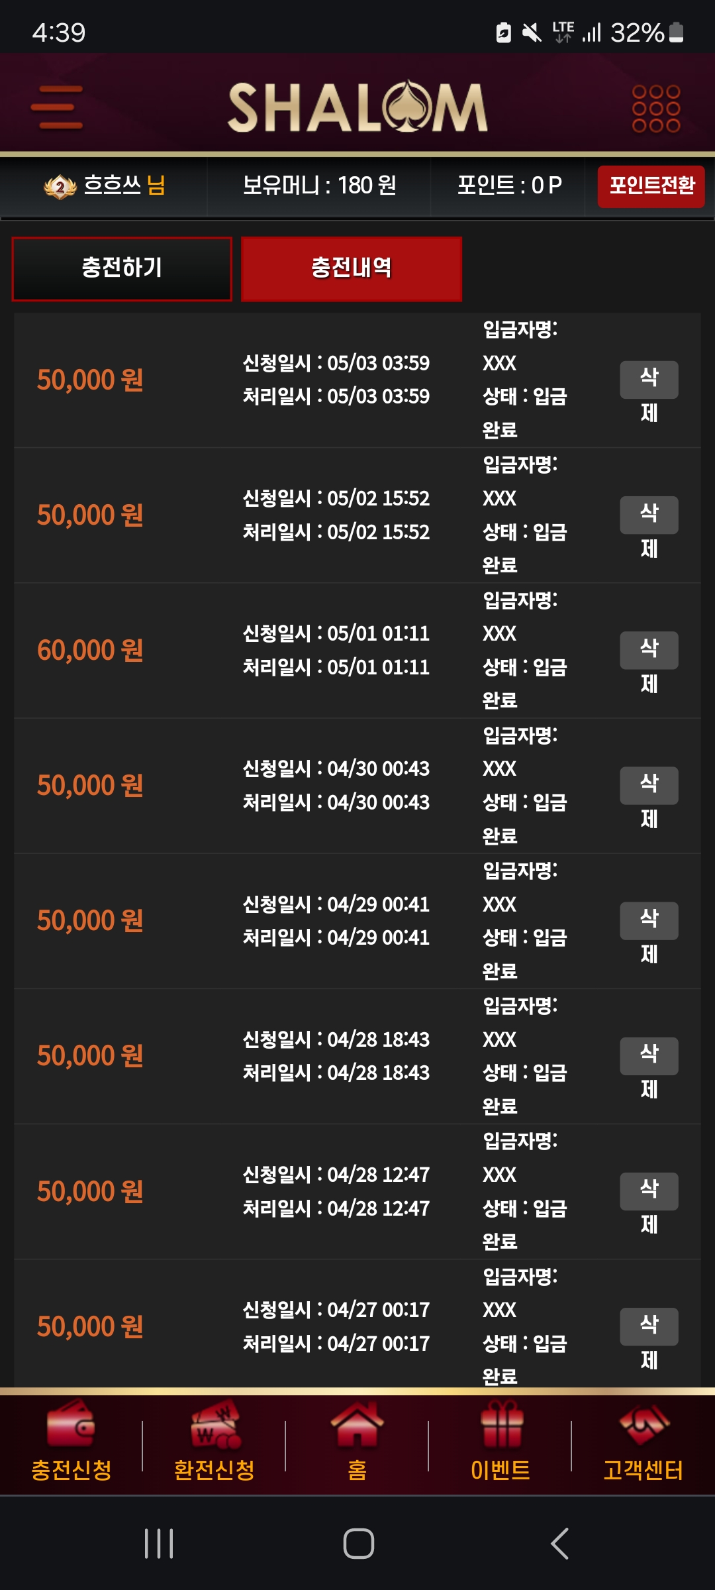Tap the Android back button
715x1590 pixels.
click(x=559, y=1544)
